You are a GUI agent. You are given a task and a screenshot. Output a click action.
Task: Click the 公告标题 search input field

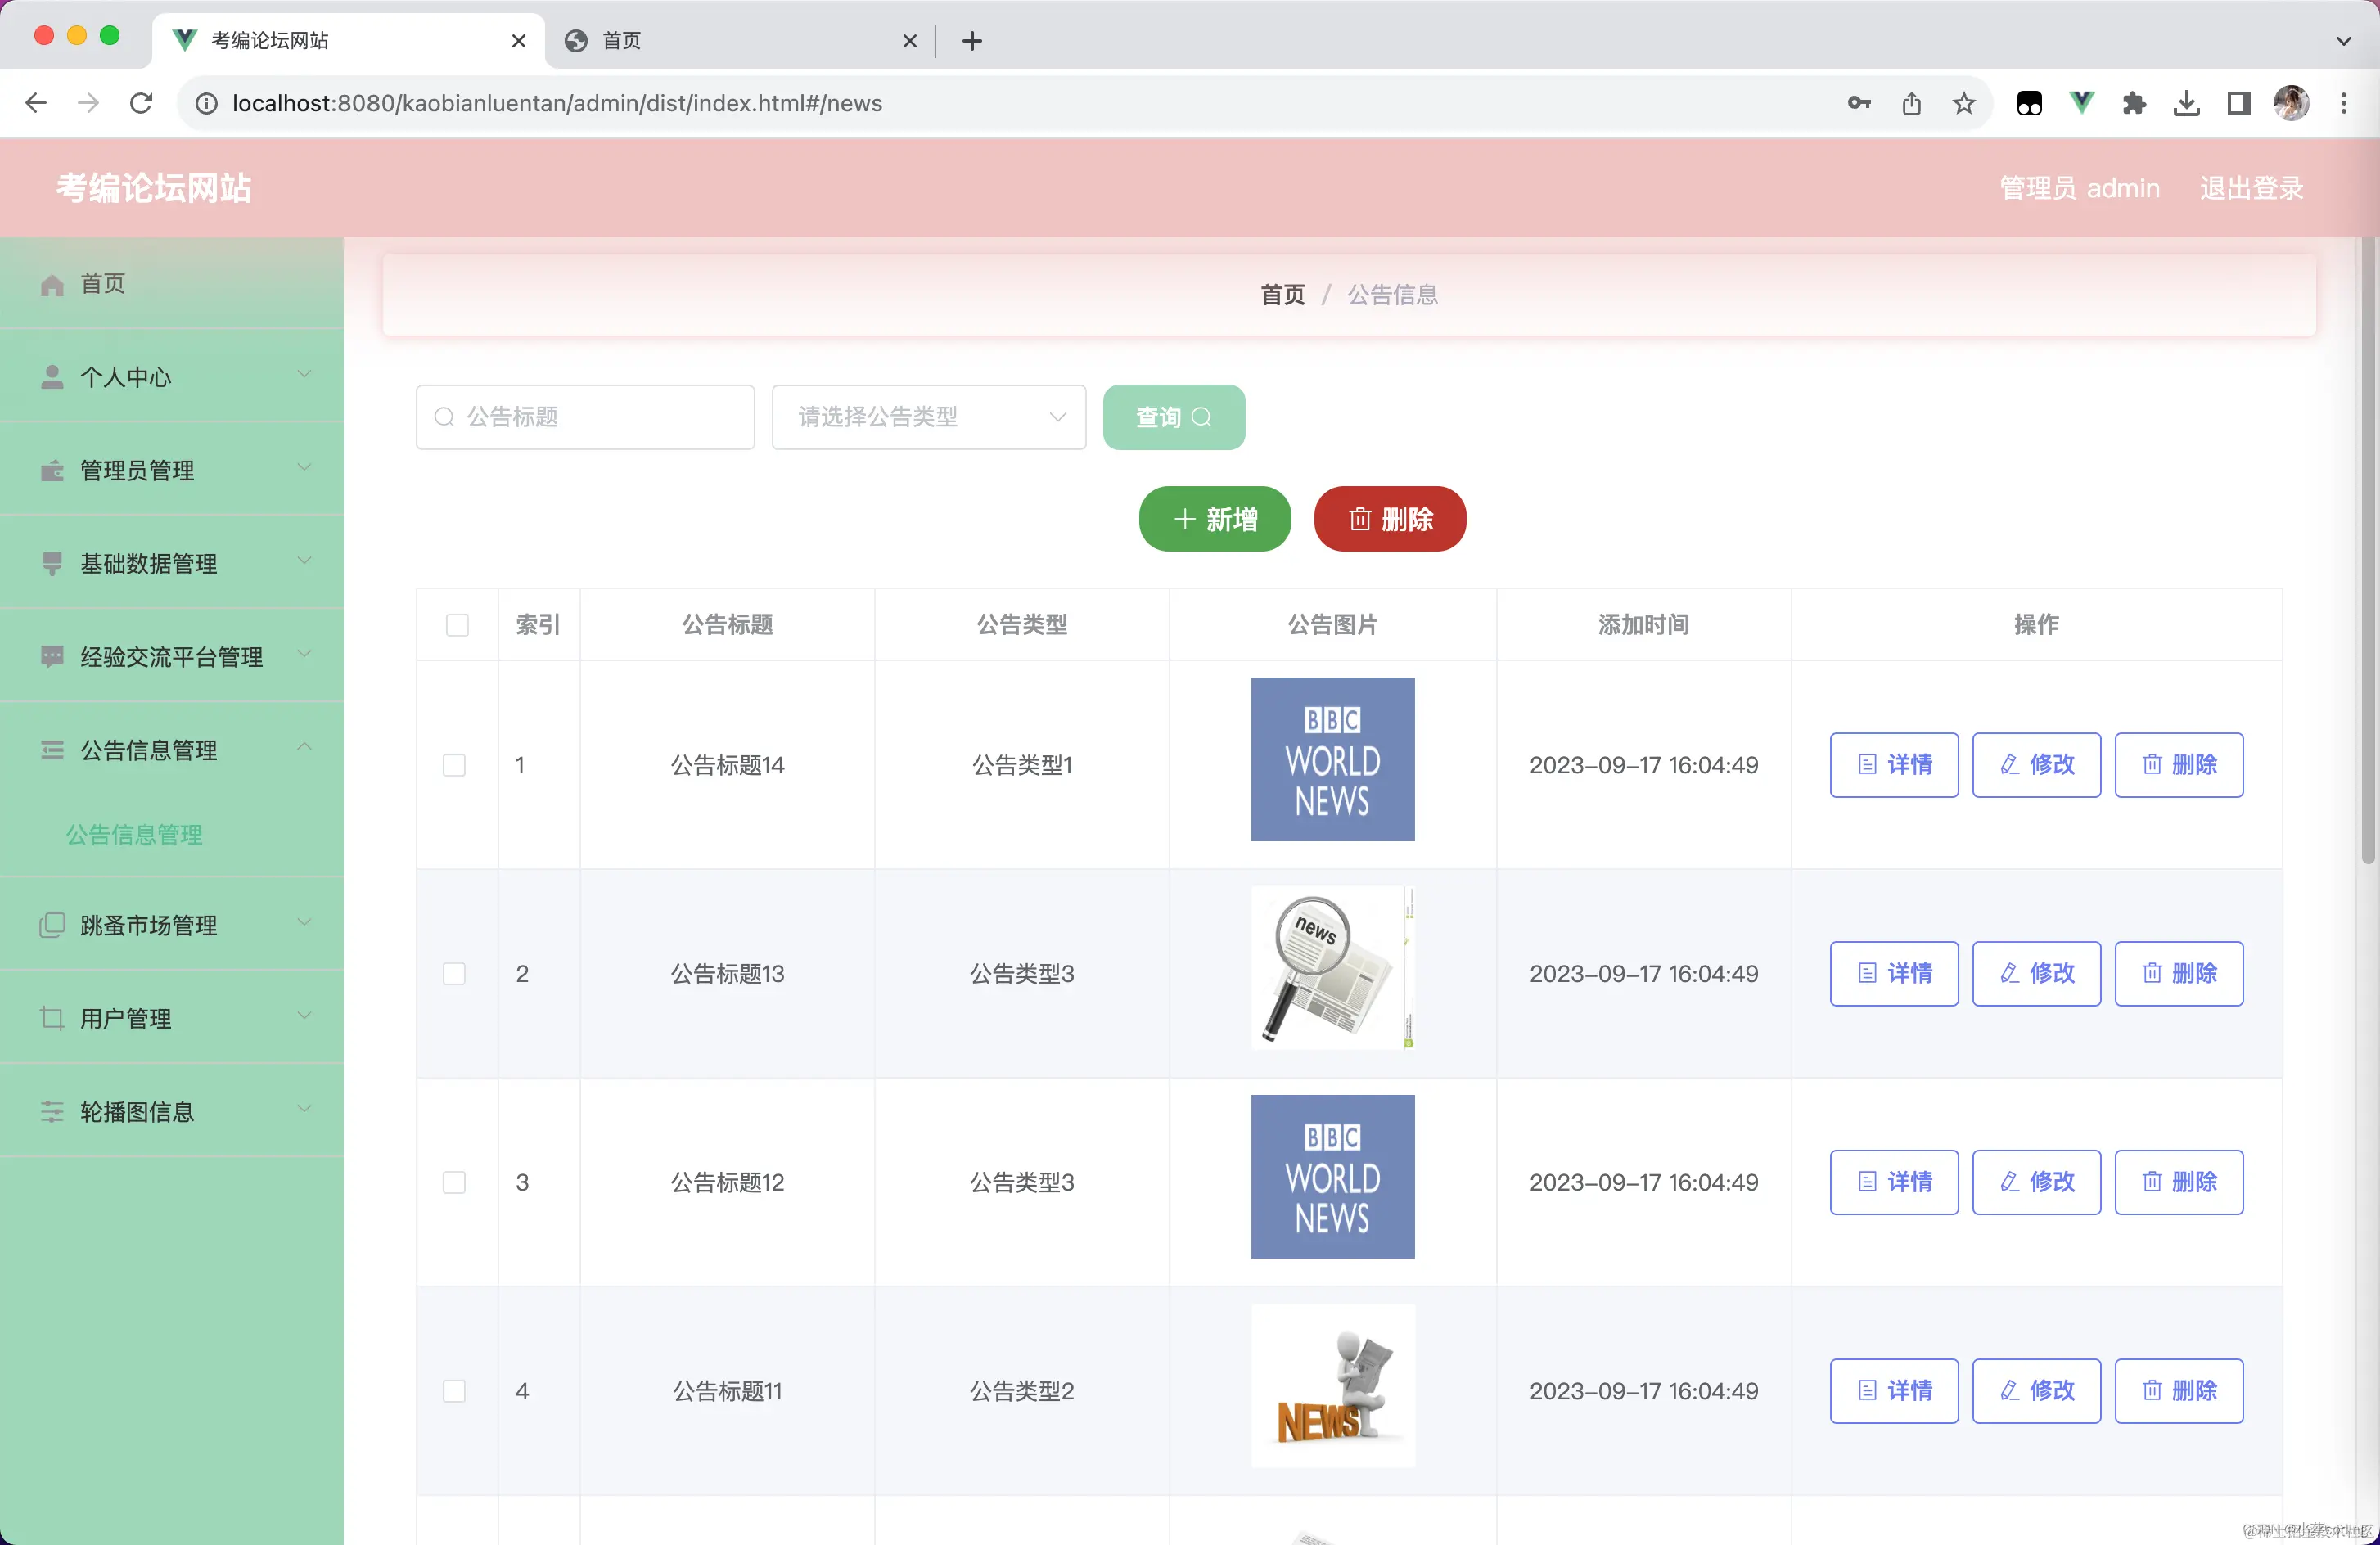585,417
